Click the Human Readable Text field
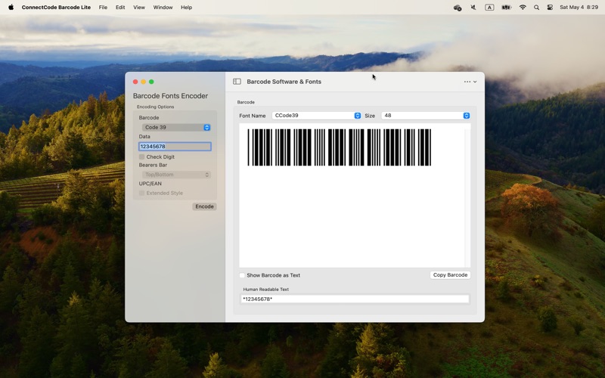The width and height of the screenshot is (605, 378). 354,299
